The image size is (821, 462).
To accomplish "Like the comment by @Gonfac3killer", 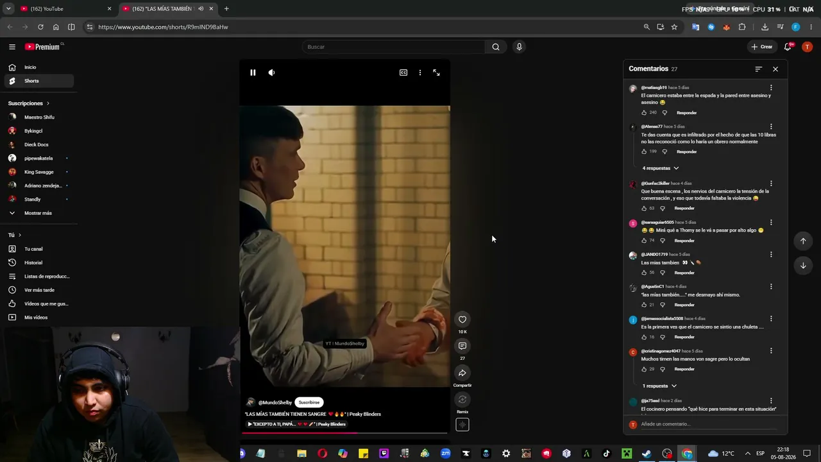I will pos(645,208).
